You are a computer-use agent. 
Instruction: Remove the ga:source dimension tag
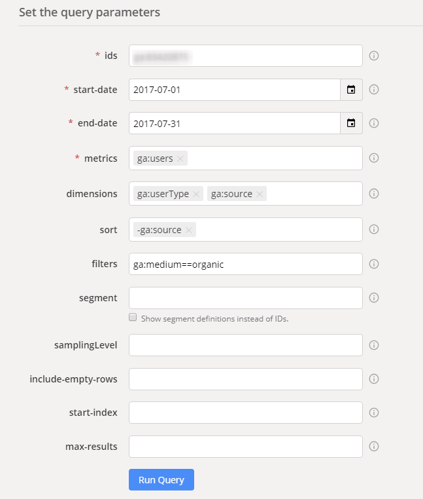pos(260,194)
